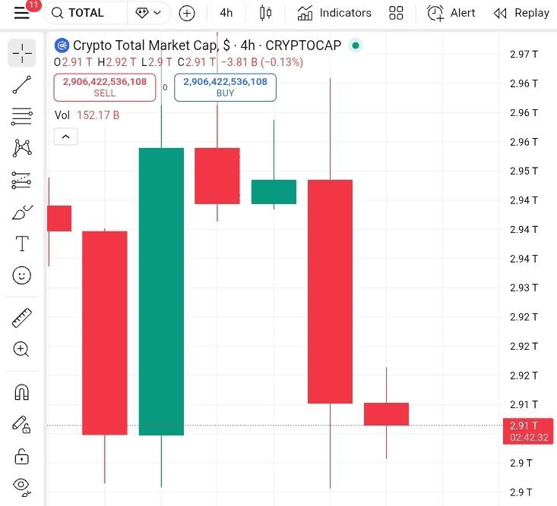
Task: Hide all drawings with eye icon
Action: click(x=22, y=486)
